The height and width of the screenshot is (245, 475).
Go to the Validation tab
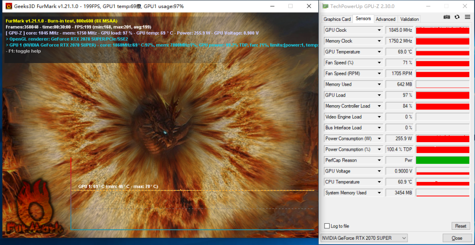click(x=409, y=19)
